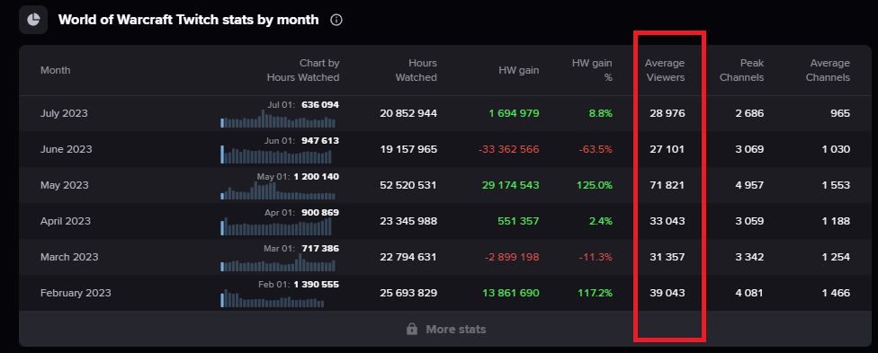
Task: Click the Chart by Hours Watched header
Action: 303,70
